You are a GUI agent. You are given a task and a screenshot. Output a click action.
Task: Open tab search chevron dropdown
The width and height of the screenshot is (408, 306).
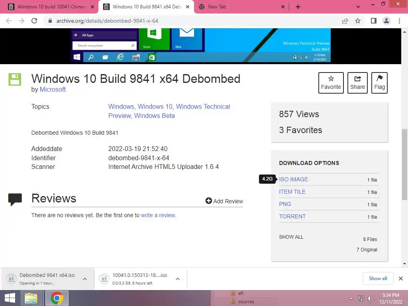click(358, 7)
